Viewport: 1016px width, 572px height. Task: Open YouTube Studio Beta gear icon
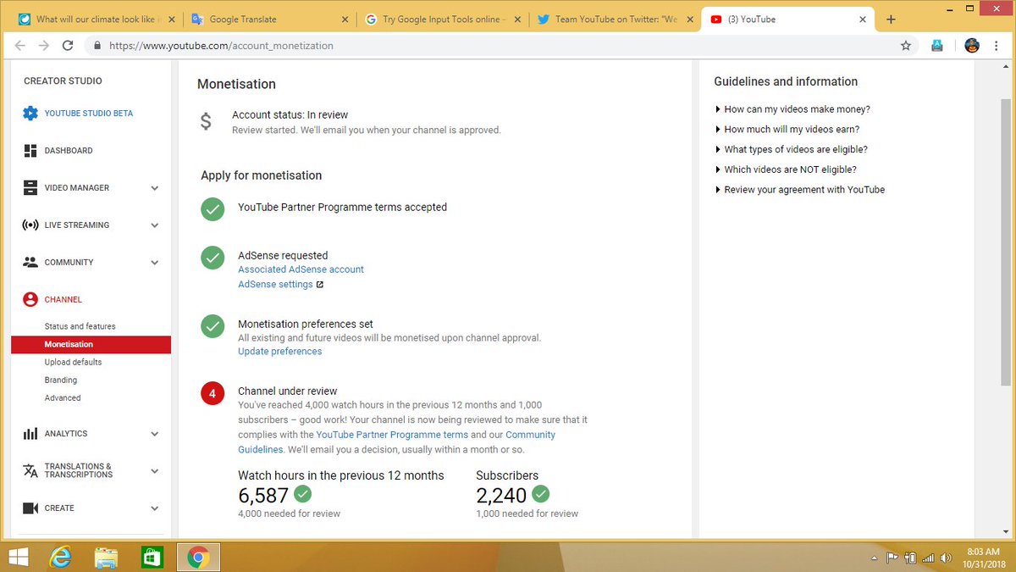(30, 114)
